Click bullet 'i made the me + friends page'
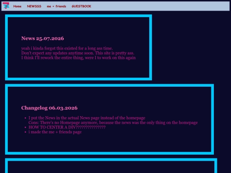The height and width of the screenshot is (173, 231). 55,132
